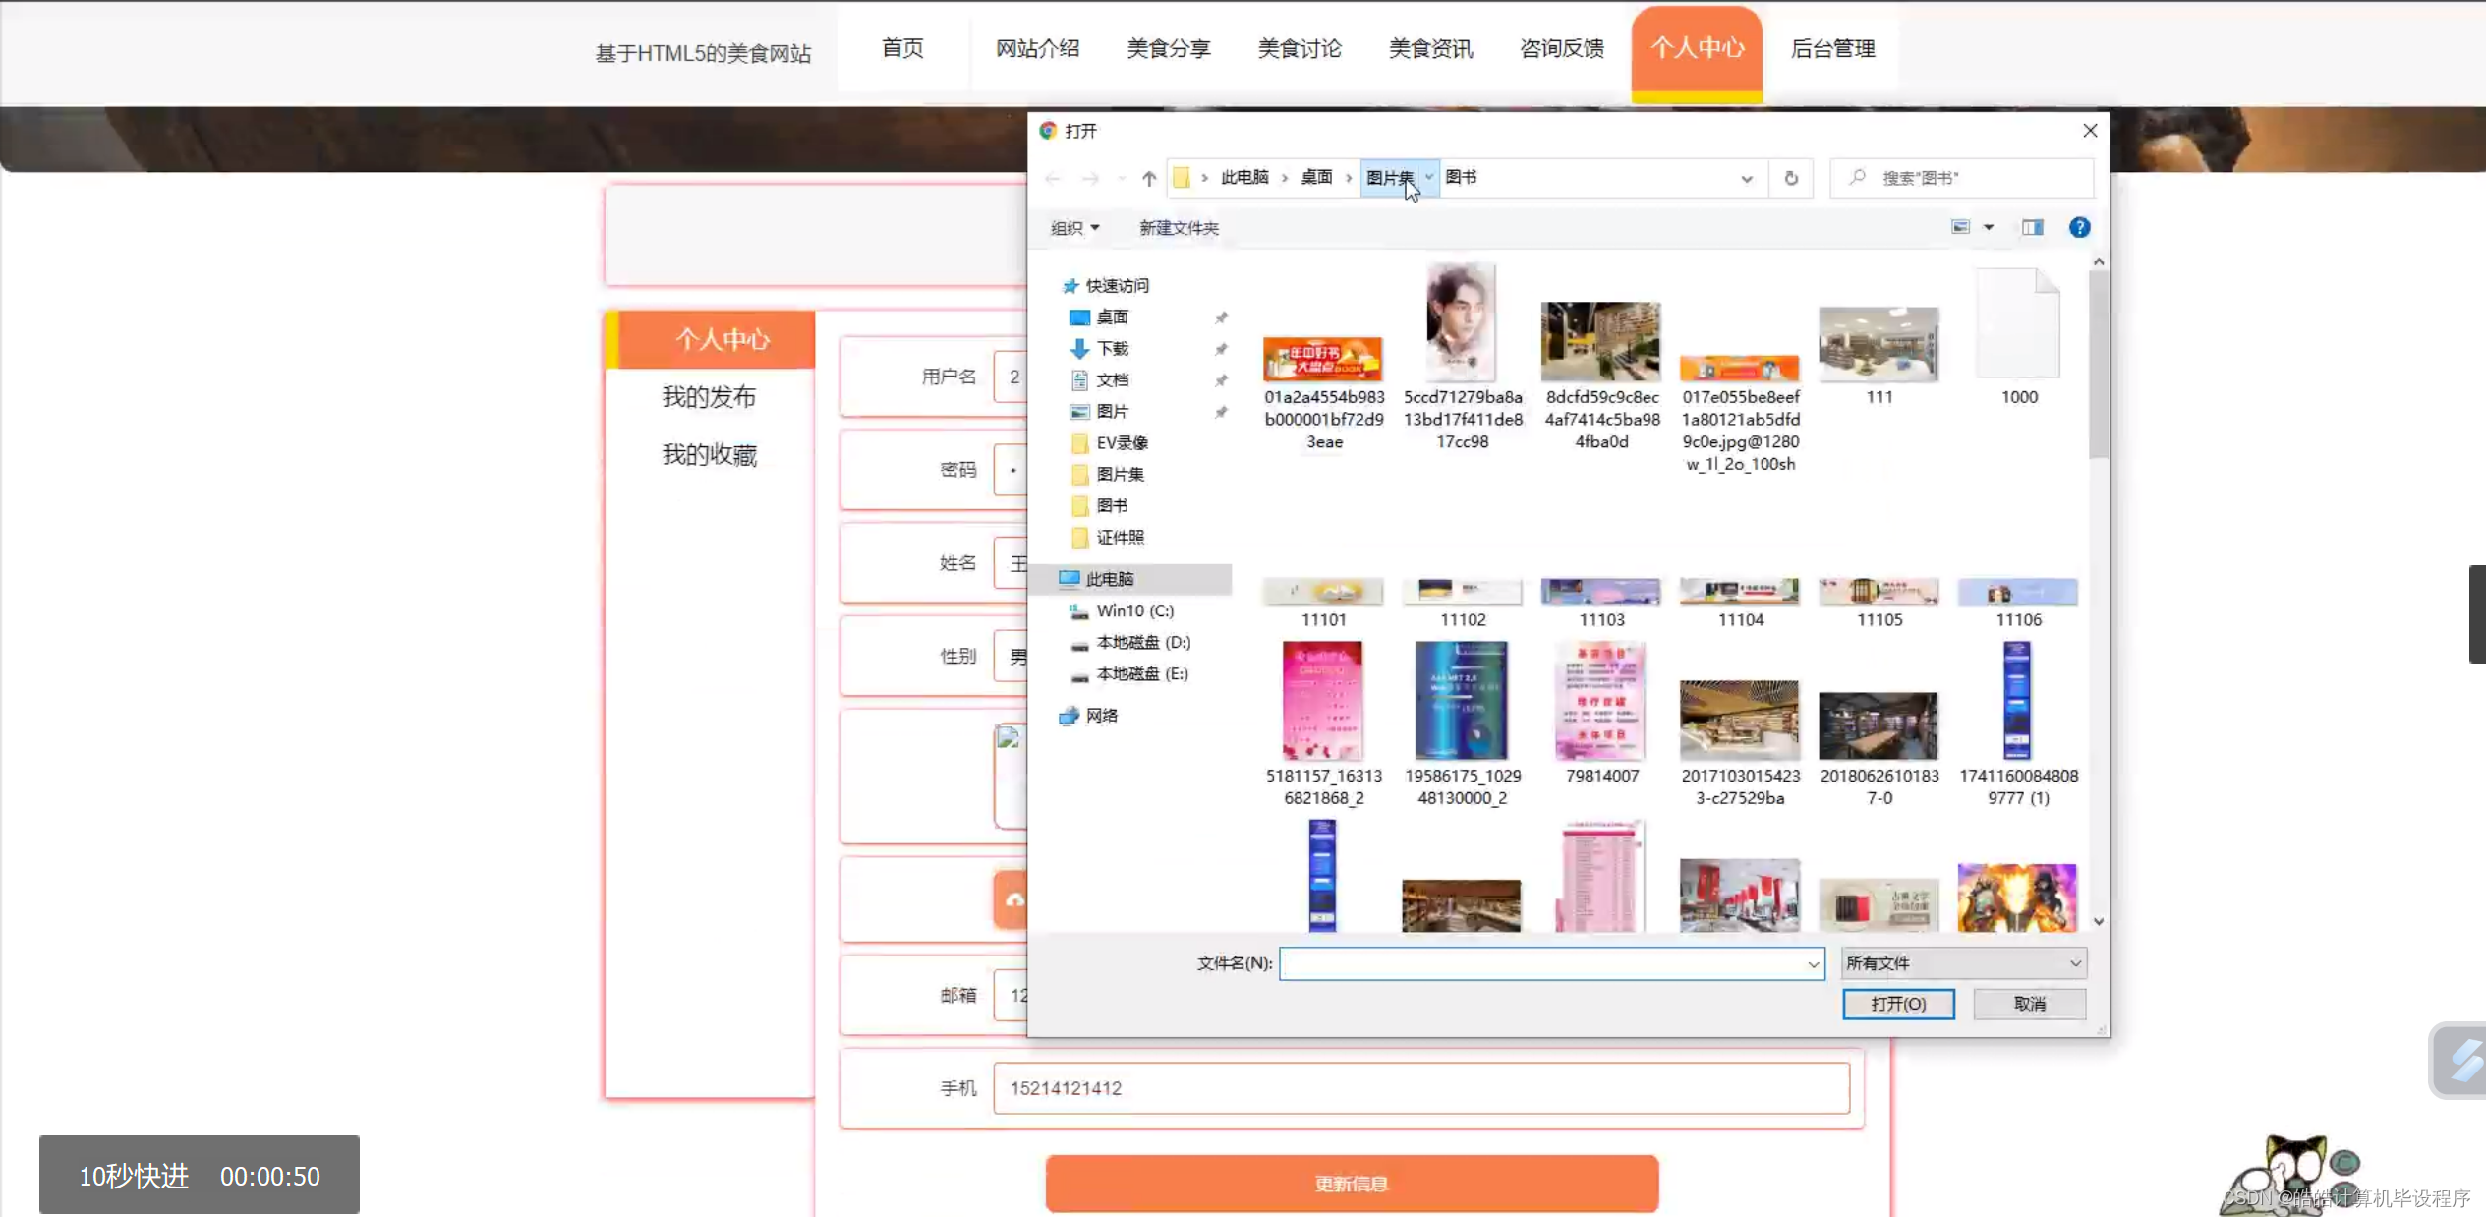Click the 打开(O) button
2486x1217 pixels.
pyautogui.click(x=1897, y=1004)
